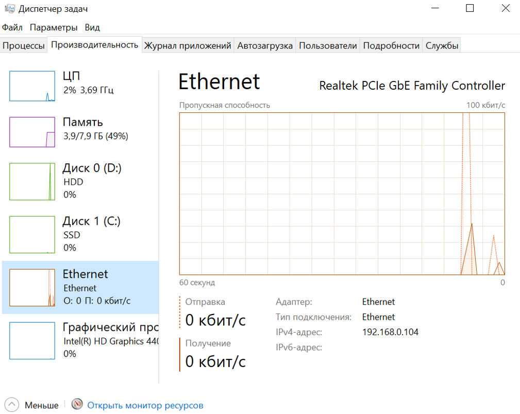Select the Графический процессор graph thumbnail
This screenshot has height=414, width=520.
point(32,340)
